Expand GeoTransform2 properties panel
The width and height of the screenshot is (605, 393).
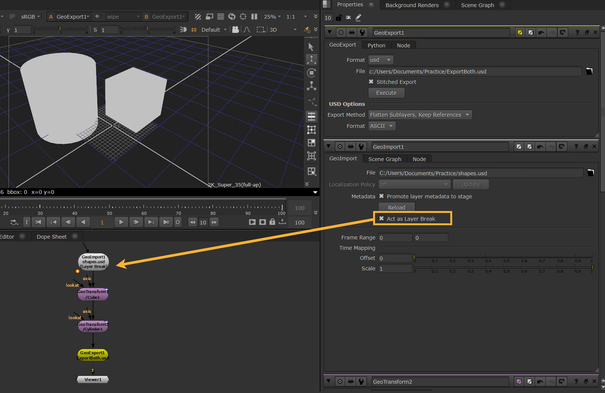(x=328, y=381)
